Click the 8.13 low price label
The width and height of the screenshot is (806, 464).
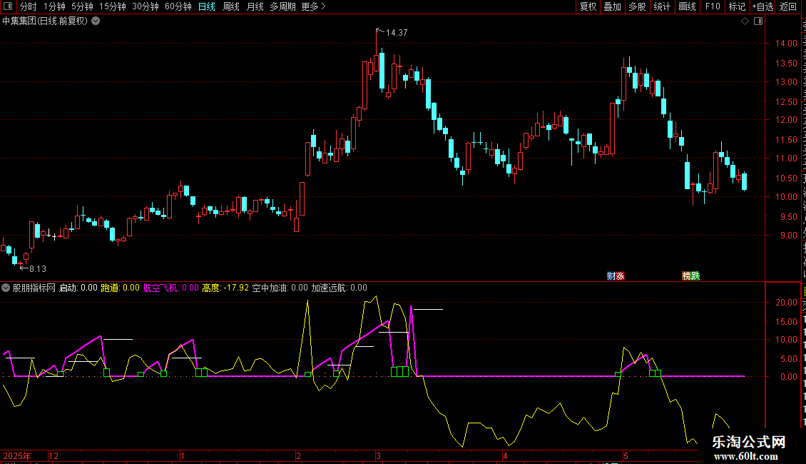coord(38,268)
